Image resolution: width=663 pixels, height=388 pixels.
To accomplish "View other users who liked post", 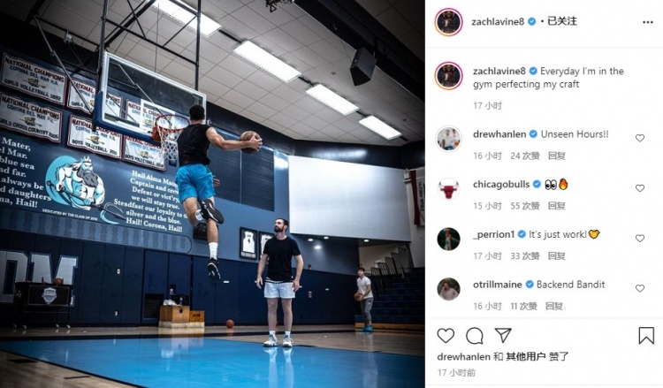I will [526, 357].
